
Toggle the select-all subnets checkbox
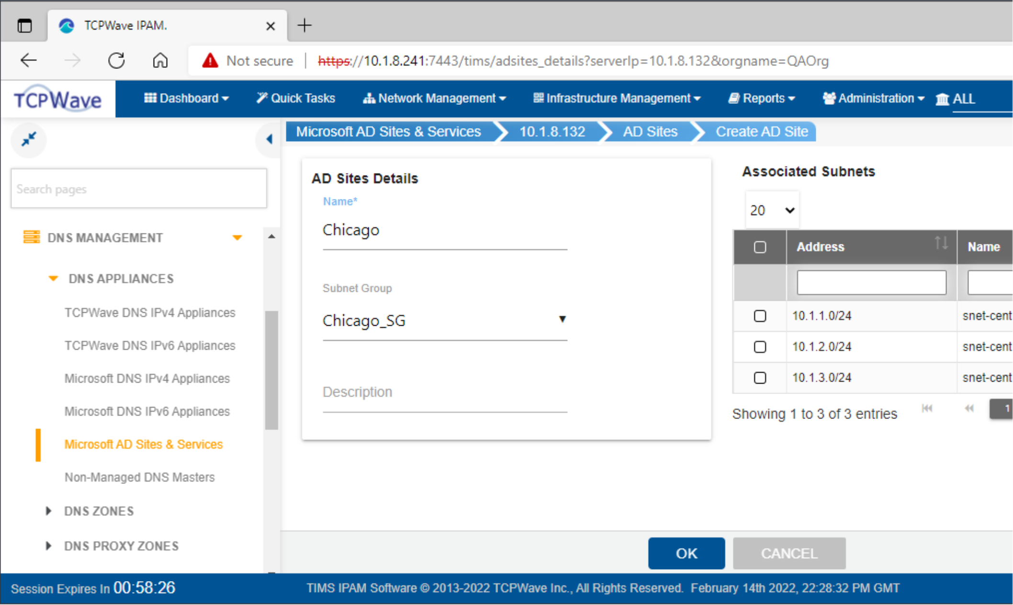click(x=760, y=247)
